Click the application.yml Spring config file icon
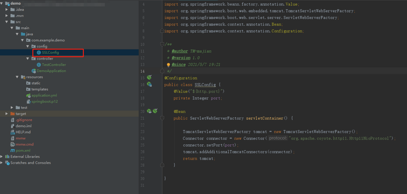Image resolution: width=407 pixels, height=194 pixels. [29, 96]
